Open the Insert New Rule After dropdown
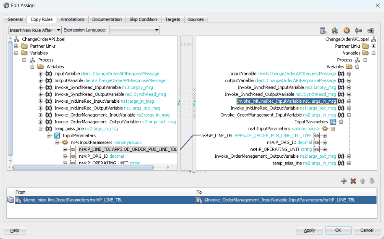This screenshot has height=239, width=384. [35, 30]
